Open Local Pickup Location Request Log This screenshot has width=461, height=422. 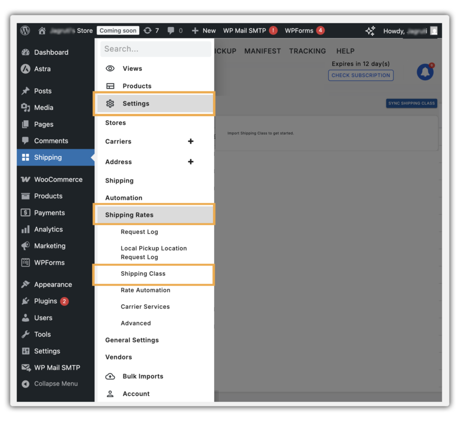[x=154, y=253]
